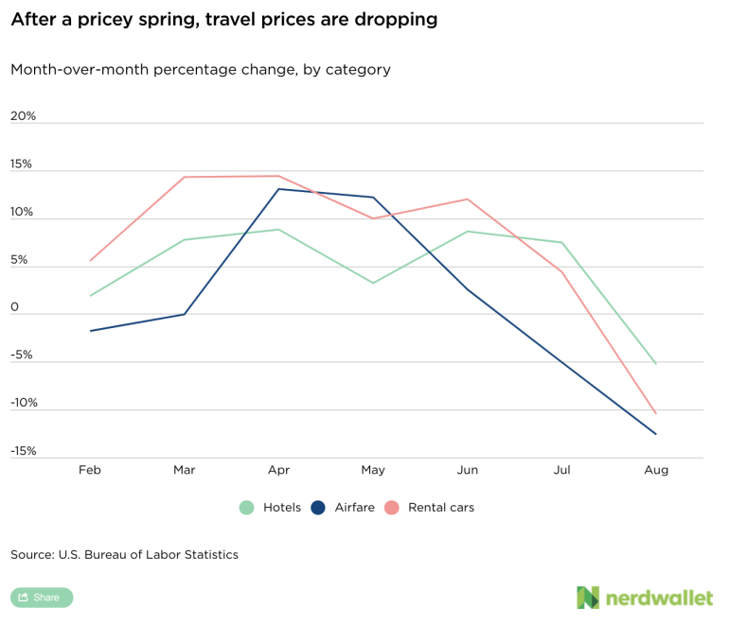Click the chart title about travel prices
Screen dimensions: 729x625
(224, 20)
